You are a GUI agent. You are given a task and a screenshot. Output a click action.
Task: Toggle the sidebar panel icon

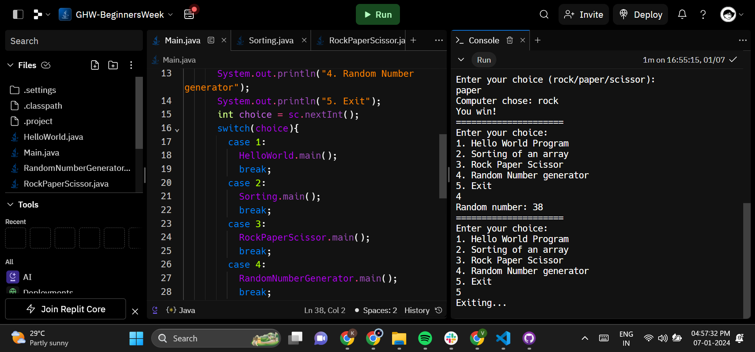(x=18, y=15)
